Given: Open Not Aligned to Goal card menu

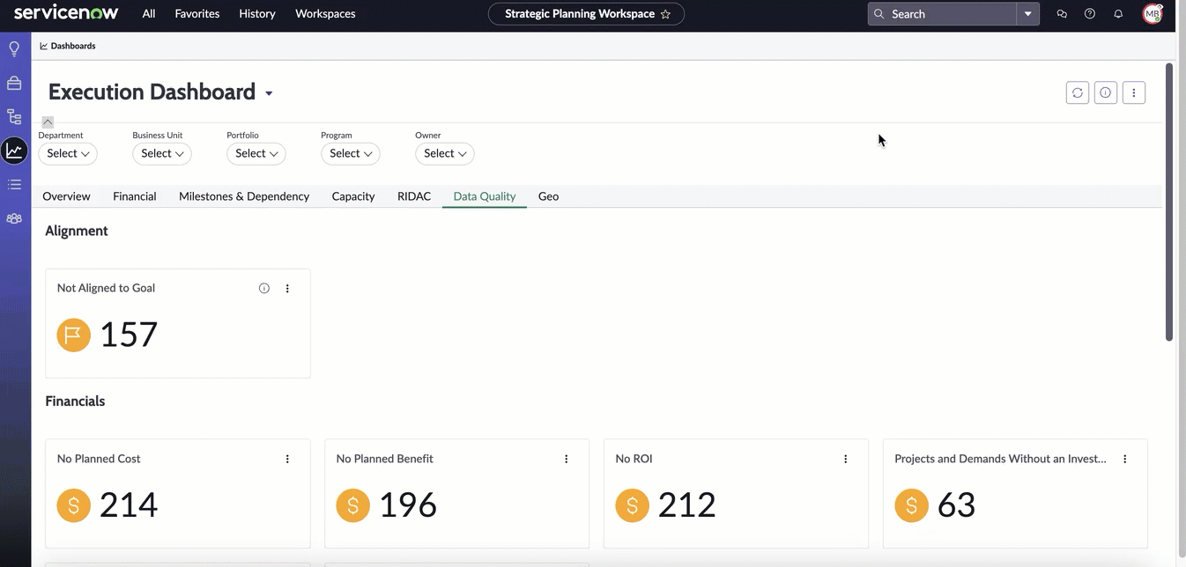Looking at the screenshot, I should 287,288.
